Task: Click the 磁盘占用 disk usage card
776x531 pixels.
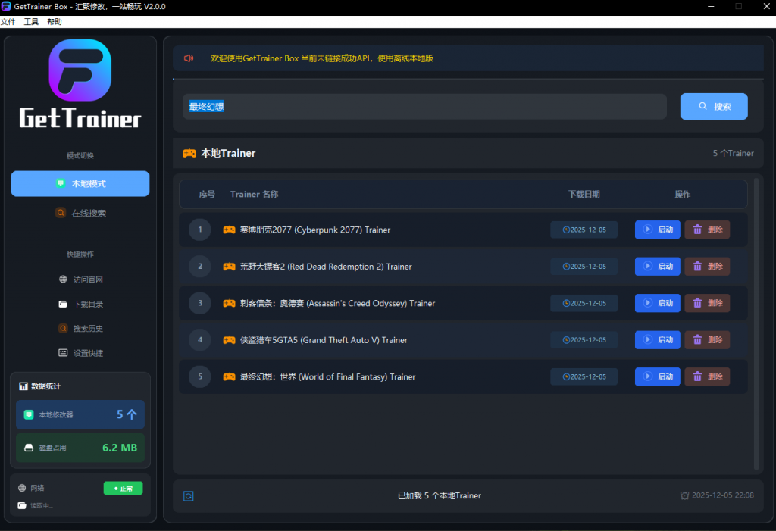Action: pyautogui.click(x=80, y=448)
